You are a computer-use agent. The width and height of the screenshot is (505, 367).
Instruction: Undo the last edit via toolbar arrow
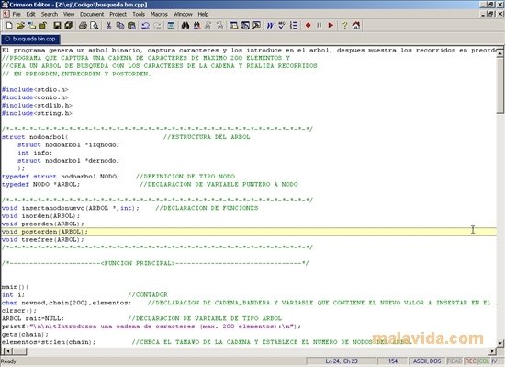pyautogui.click(x=146, y=25)
